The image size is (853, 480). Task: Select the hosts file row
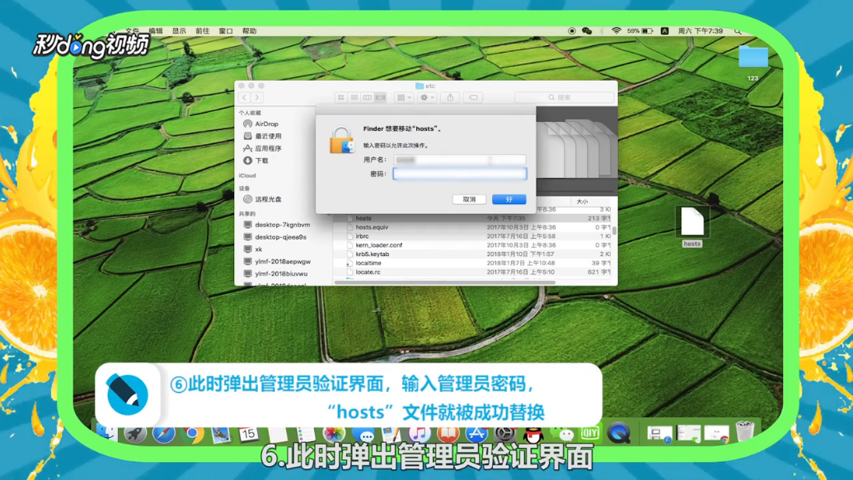pos(475,218)
